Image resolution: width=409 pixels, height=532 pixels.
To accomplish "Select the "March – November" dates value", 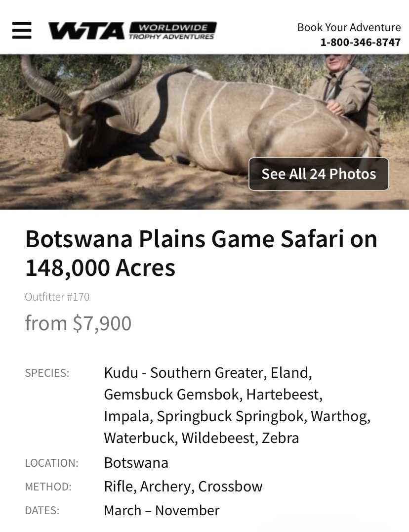I will [x=162, y=510].
